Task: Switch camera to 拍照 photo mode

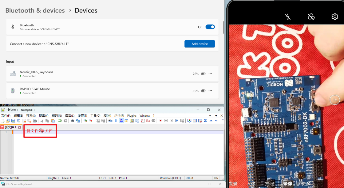Action: 269,184
